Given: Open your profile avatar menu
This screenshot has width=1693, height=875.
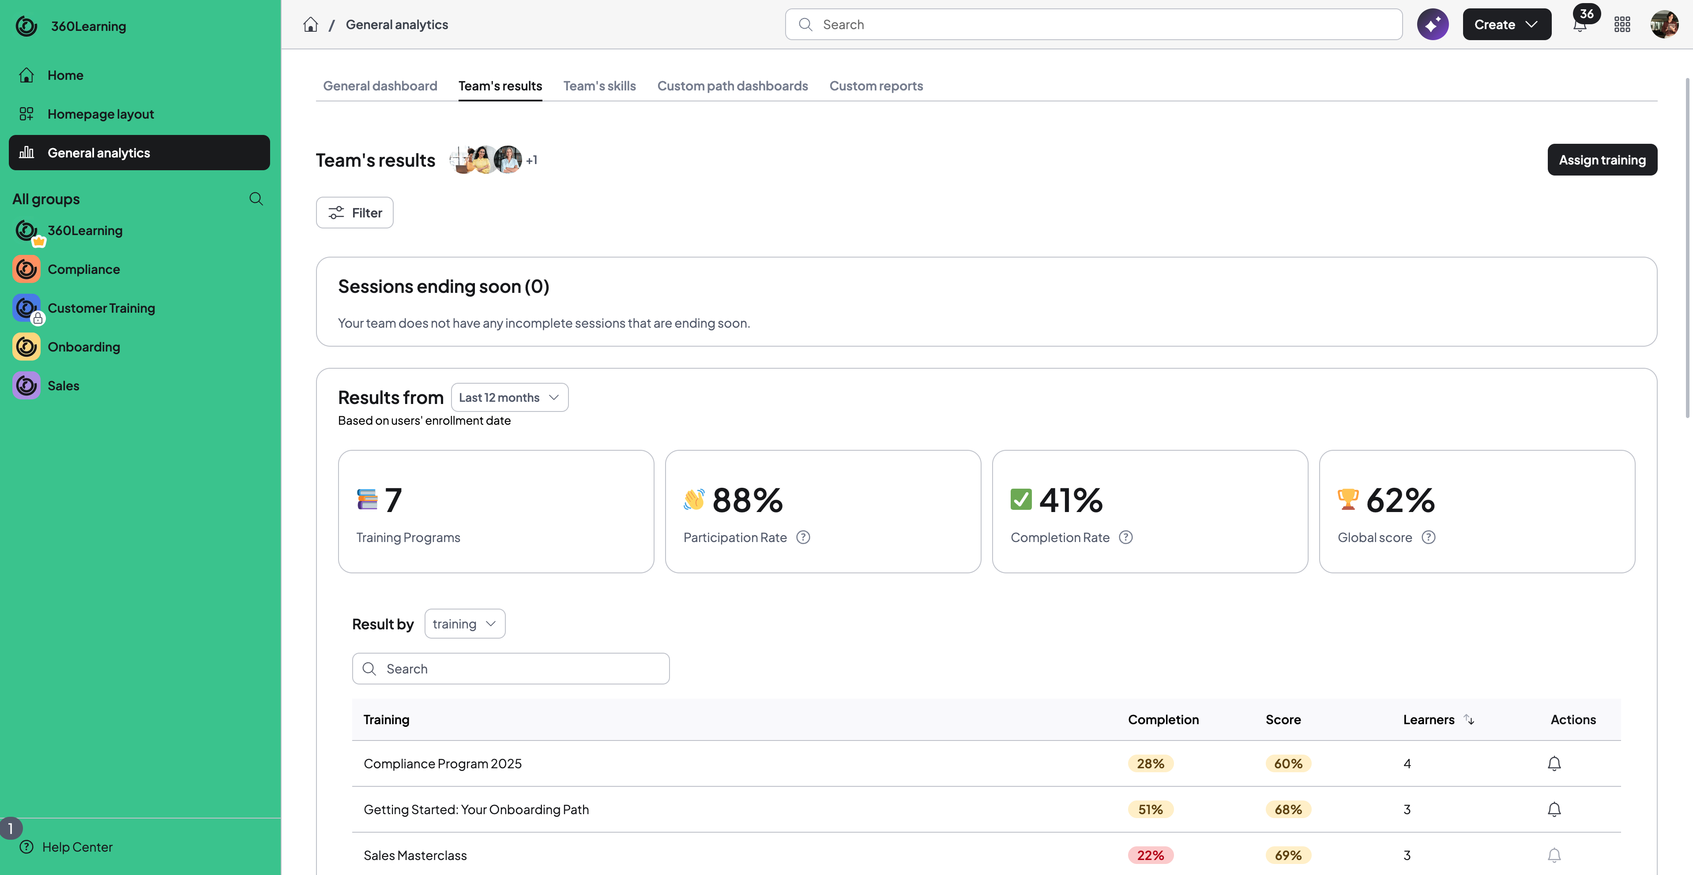Looking at the screenshot, I should 1664,24.
